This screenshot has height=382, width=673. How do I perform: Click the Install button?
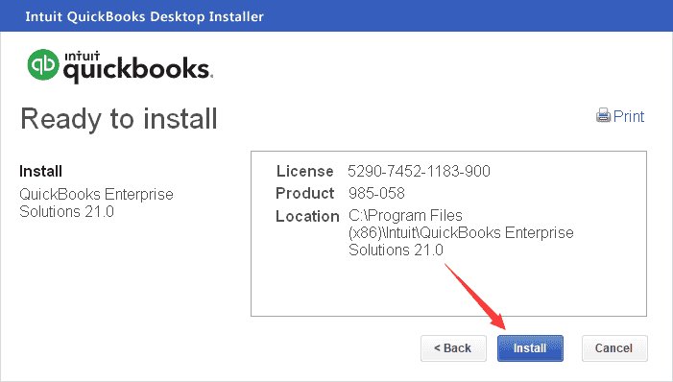pyautogui.click(x=530, y=348)
